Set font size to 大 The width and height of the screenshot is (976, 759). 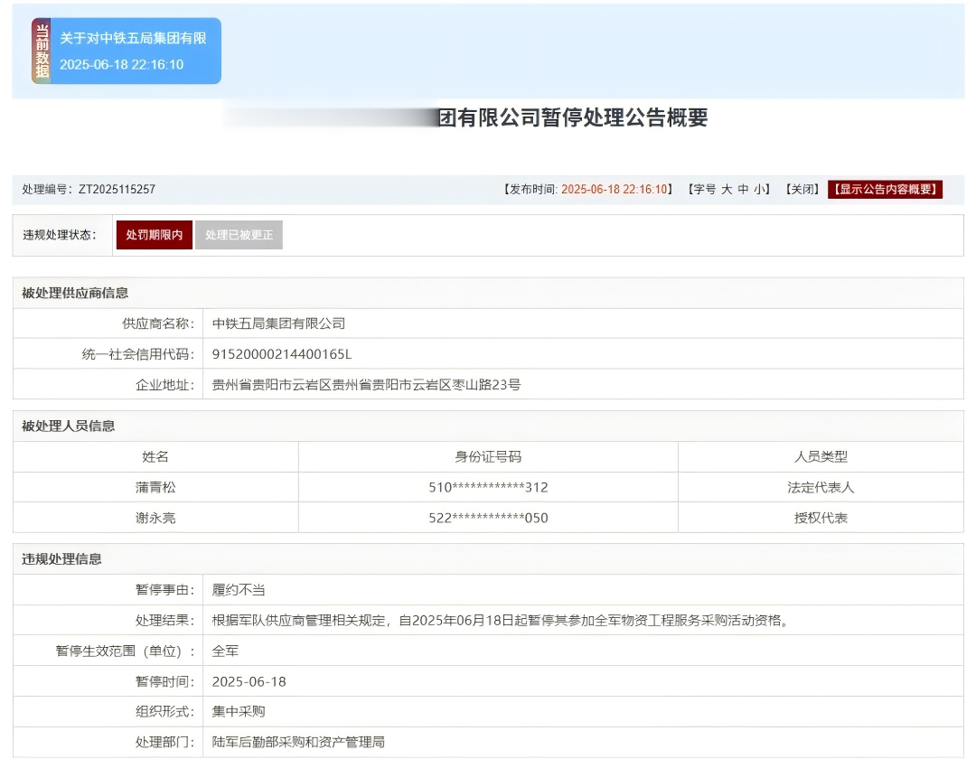coord(727,189)
